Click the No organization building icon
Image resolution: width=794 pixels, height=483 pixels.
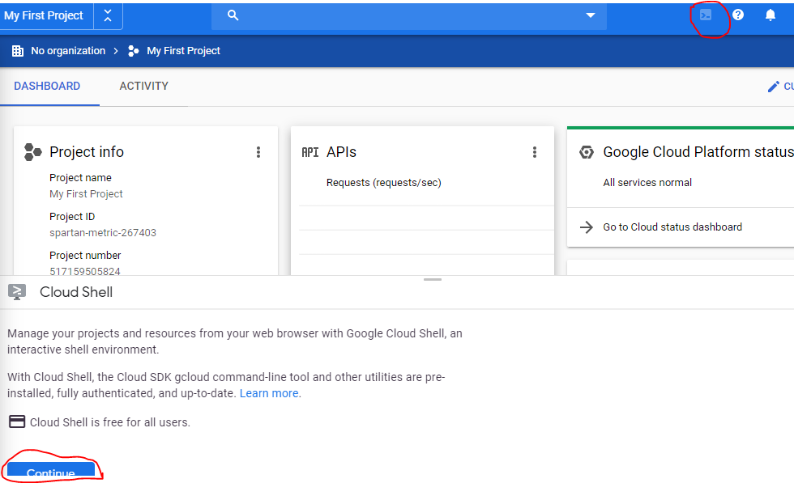[x=18, y=51]
